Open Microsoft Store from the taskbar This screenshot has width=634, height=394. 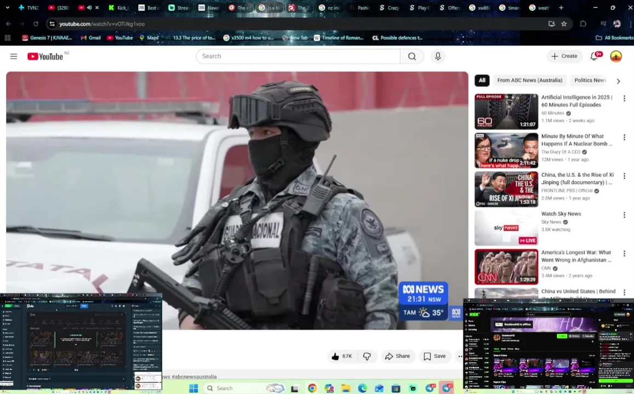click(x=396, y=389)
